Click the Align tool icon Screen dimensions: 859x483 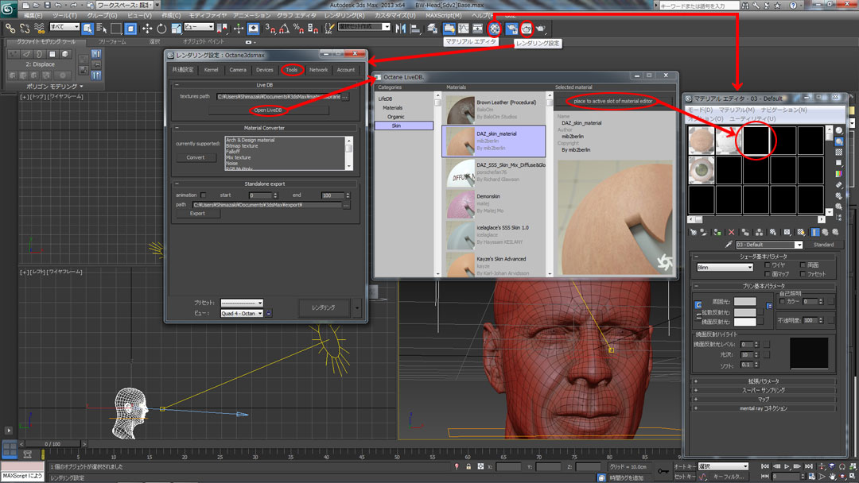point(415,29)
